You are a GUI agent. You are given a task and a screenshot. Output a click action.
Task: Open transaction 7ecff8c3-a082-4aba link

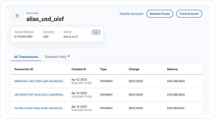39,108
